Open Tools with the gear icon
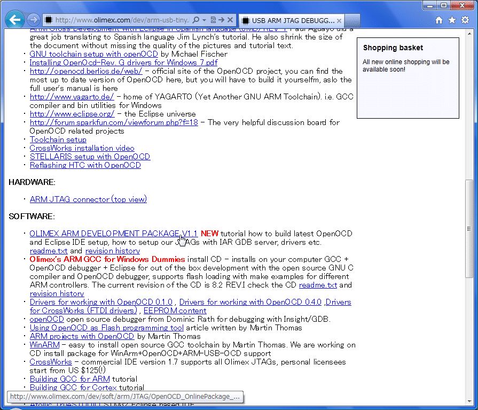The height and width of the screenshot is (410, 478). (x=466, y=19)
